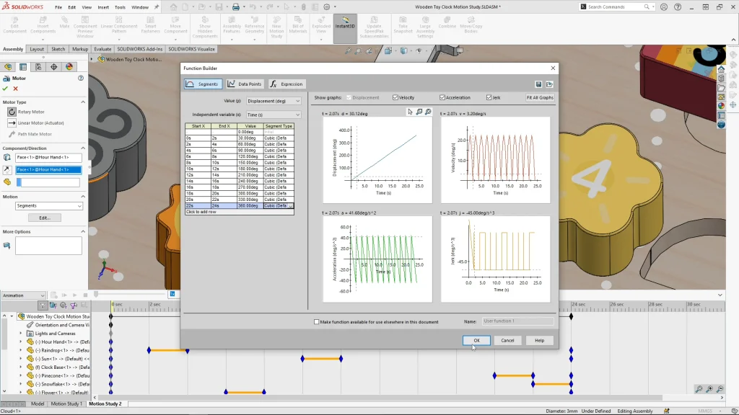Viewport: 739px width, 415px height.
Task: Select the Rotary Motor type icon
Action: (12, 112)
